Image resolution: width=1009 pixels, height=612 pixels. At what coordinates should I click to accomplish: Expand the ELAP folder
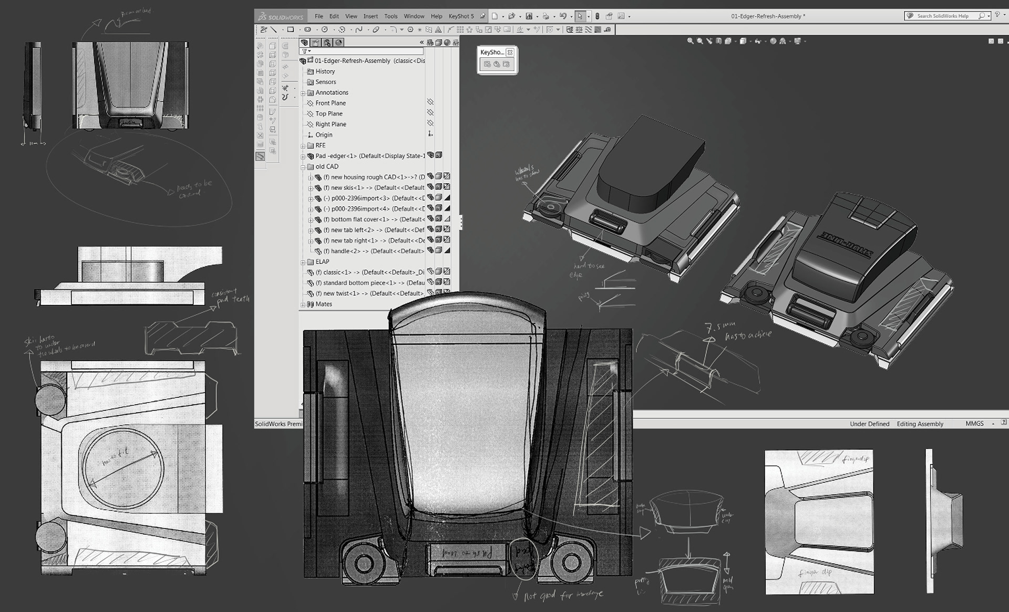tap(303, 262)
